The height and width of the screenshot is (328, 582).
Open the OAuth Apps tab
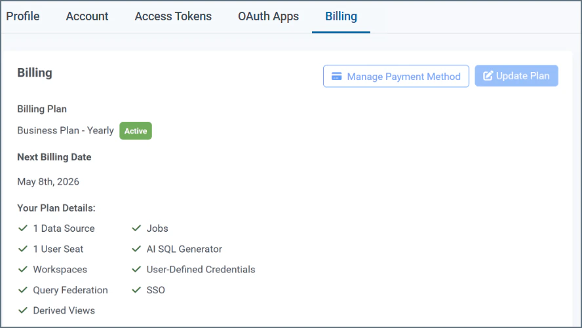268,16
